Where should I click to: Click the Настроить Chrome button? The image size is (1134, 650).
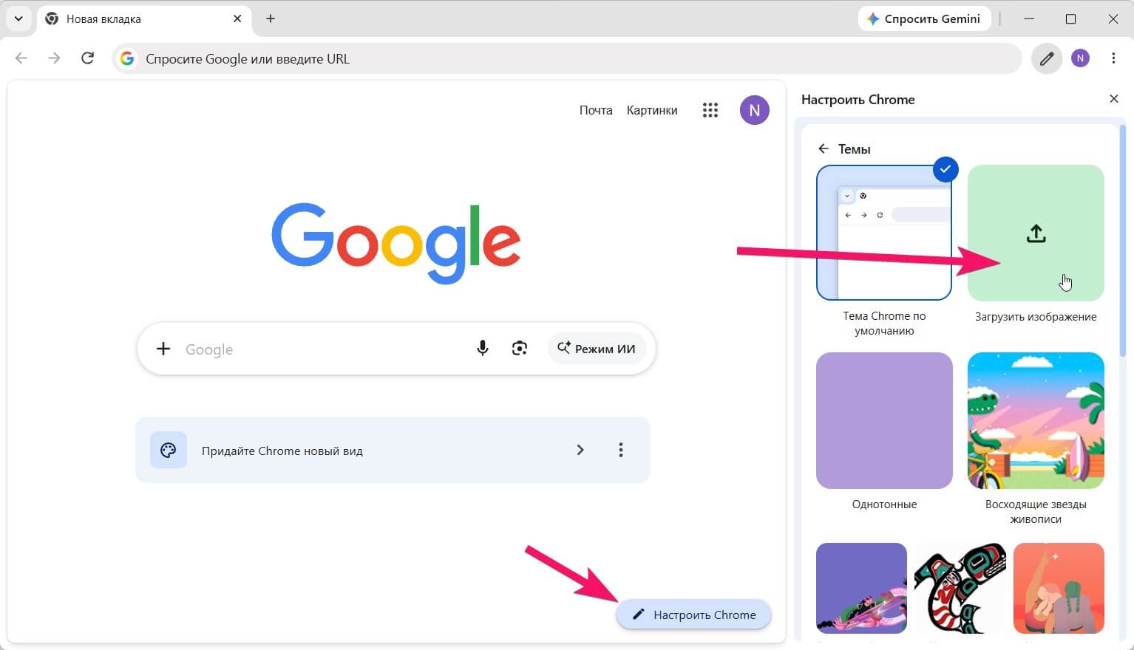693,615
